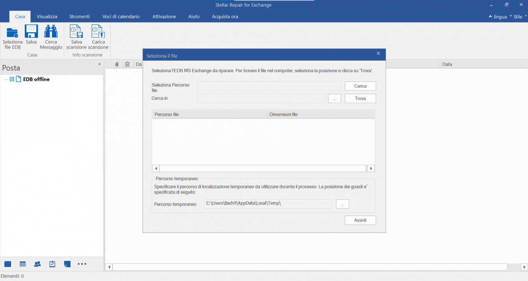Click dialog file list left scroll arrow
The width and height of the screenshot is (528, 281).
pyautogui.click(x=156, y=168)
